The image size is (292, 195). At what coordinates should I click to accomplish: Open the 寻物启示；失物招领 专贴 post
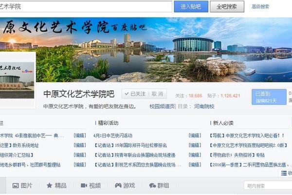(237, 155)
